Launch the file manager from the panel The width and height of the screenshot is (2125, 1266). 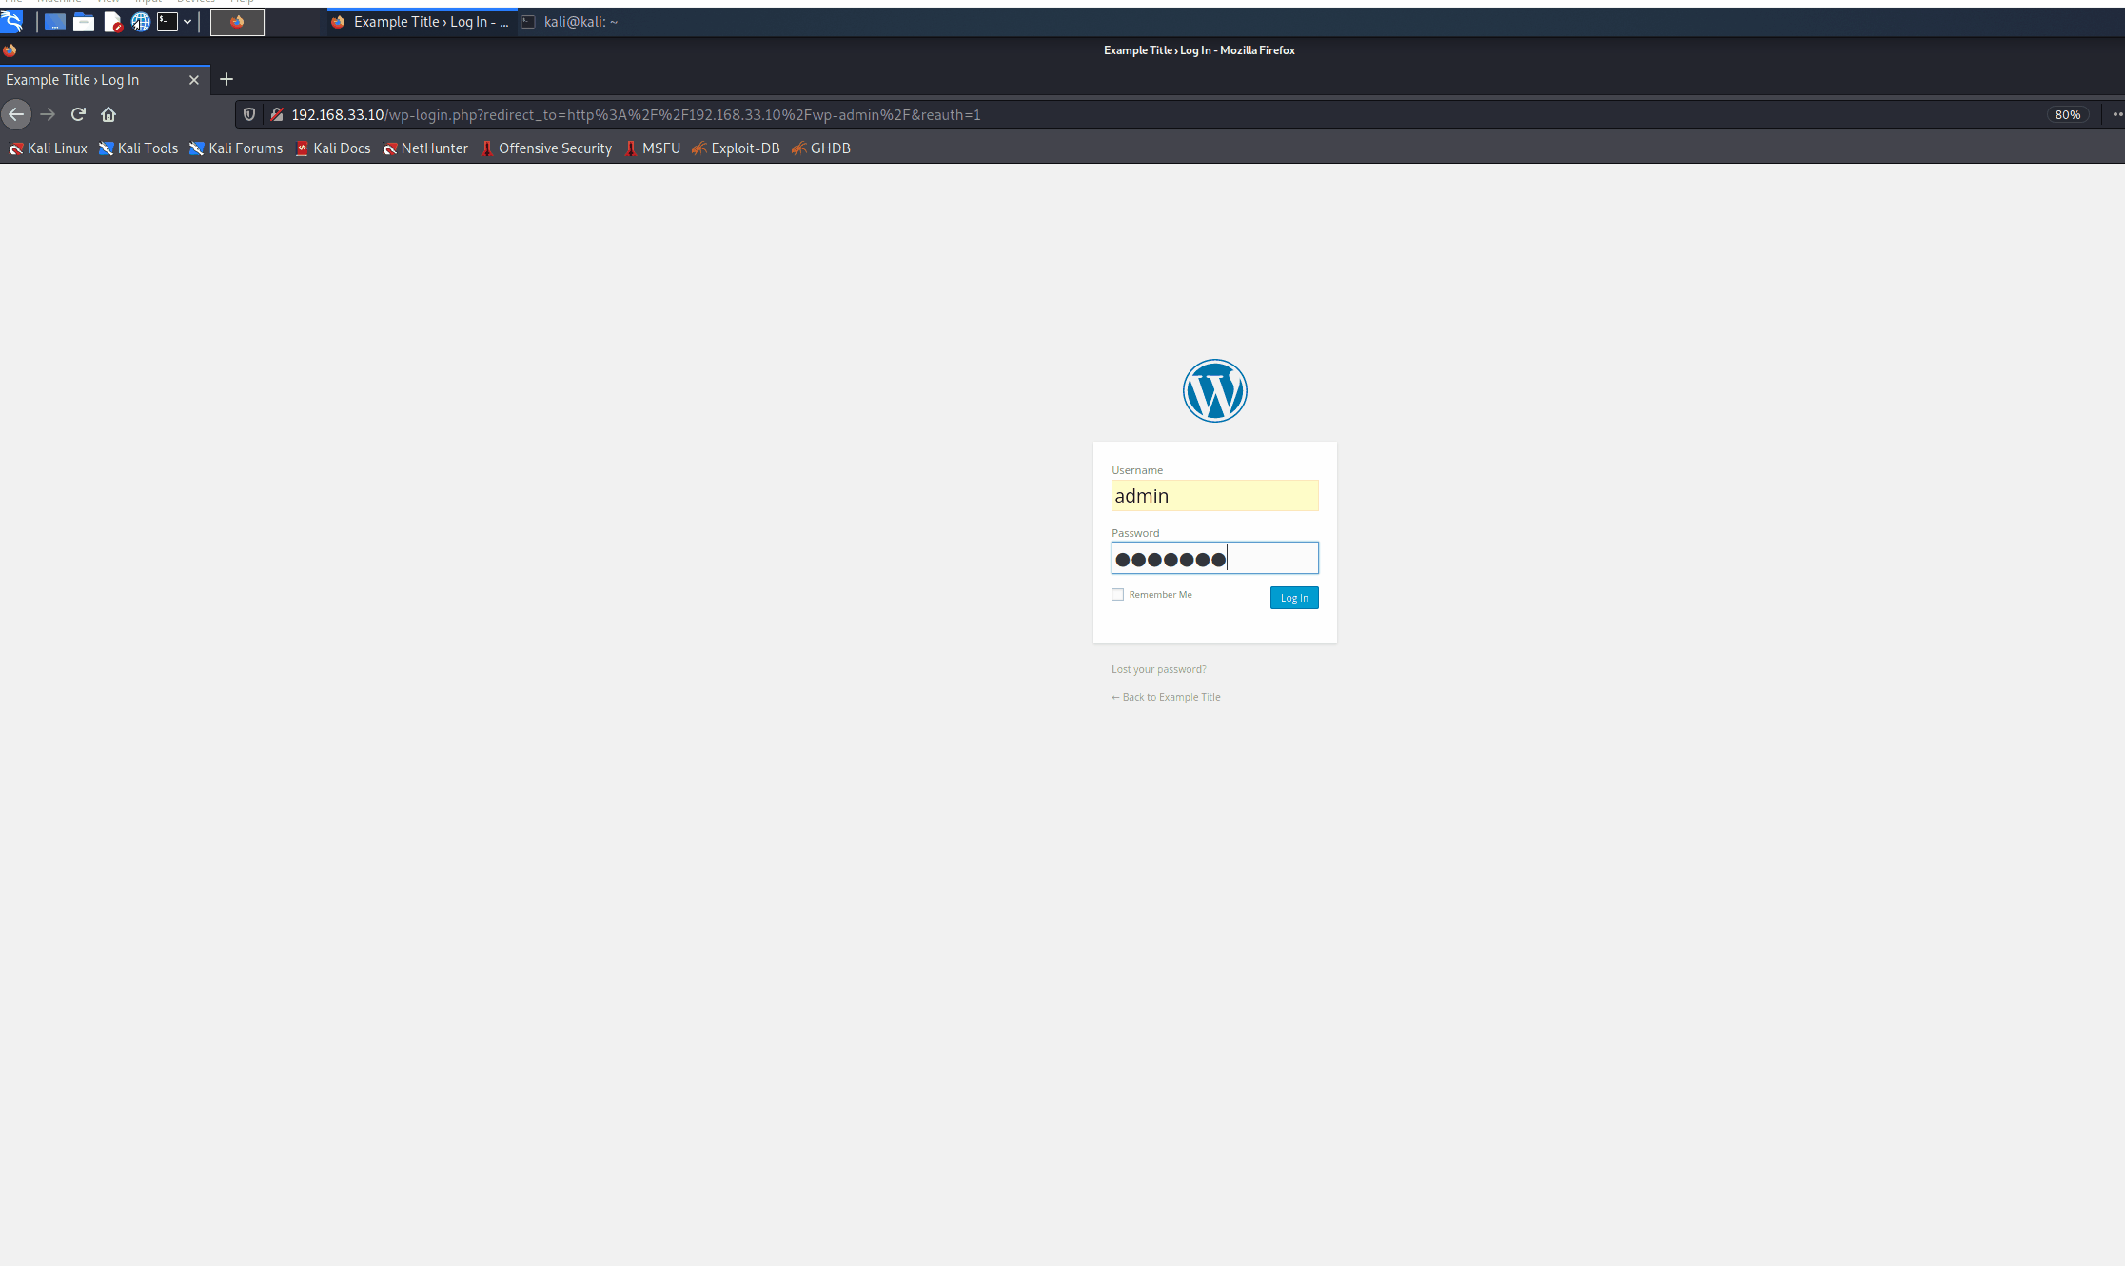(84, 22)
